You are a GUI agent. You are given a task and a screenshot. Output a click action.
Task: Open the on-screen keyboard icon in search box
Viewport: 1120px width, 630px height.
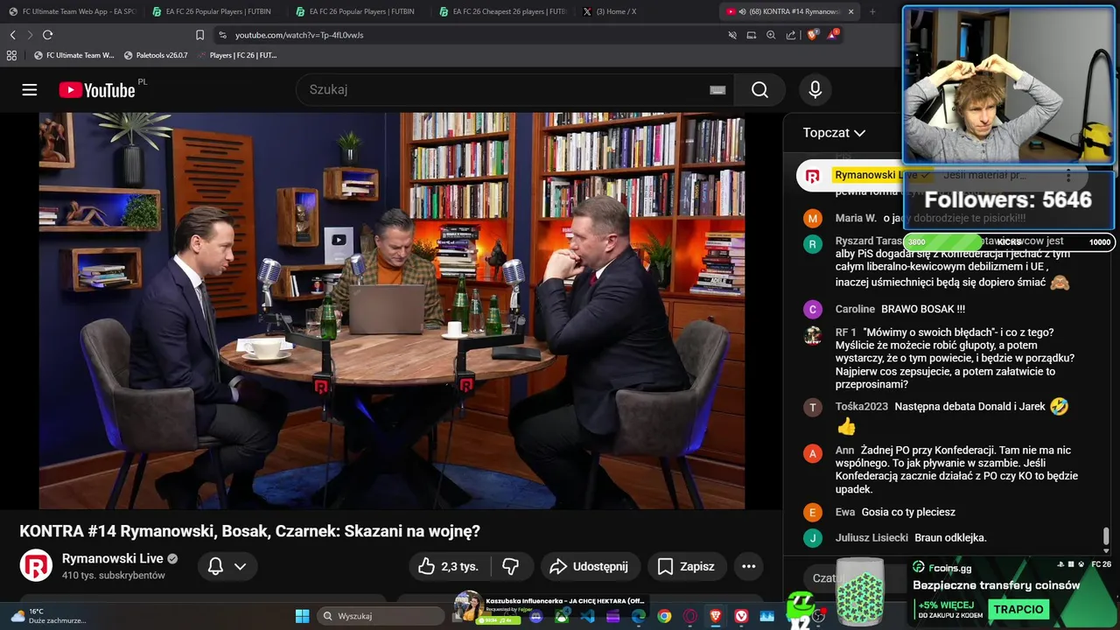point(717,90)
